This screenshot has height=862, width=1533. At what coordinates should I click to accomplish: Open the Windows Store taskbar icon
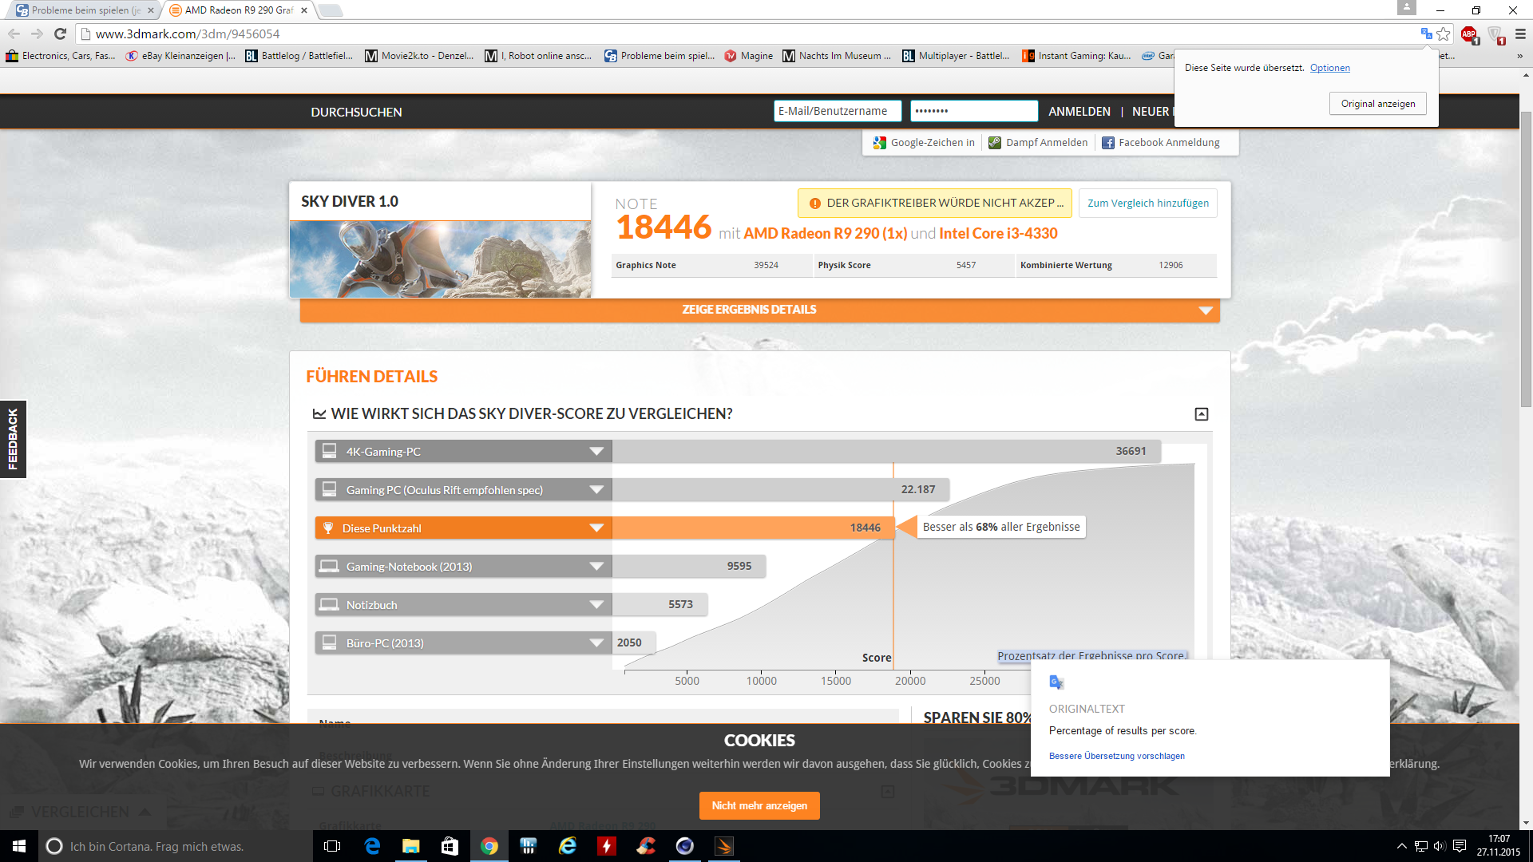[450, 846]
